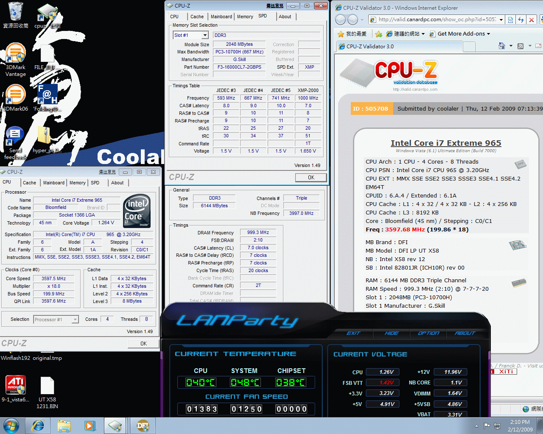The image size is (543, 434).
Task: Click the XMP-2000 timings column header
Action: [x=308, y=90]
